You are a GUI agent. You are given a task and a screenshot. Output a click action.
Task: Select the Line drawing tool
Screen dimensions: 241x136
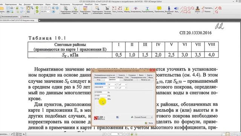click(182, 8)
